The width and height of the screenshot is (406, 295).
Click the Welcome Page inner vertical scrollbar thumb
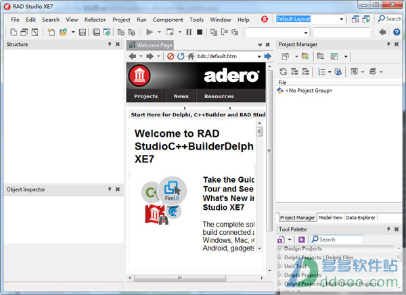pos(259,131)
